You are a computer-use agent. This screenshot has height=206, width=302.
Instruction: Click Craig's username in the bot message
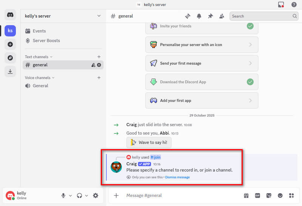tap(131, 164)
